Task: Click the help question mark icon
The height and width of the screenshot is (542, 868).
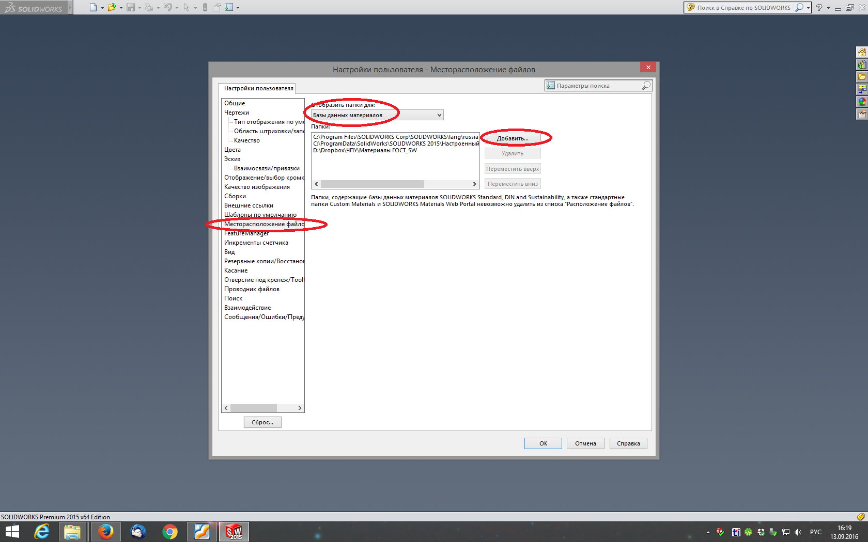Action: tap(819, 7)
